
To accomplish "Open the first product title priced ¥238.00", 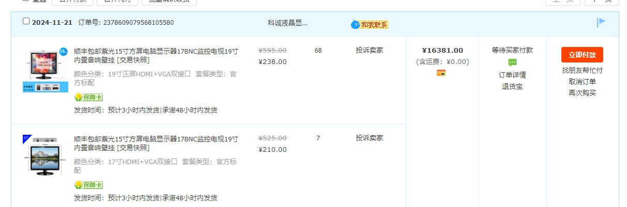I will pyautogui.click(x=156, y=56).
